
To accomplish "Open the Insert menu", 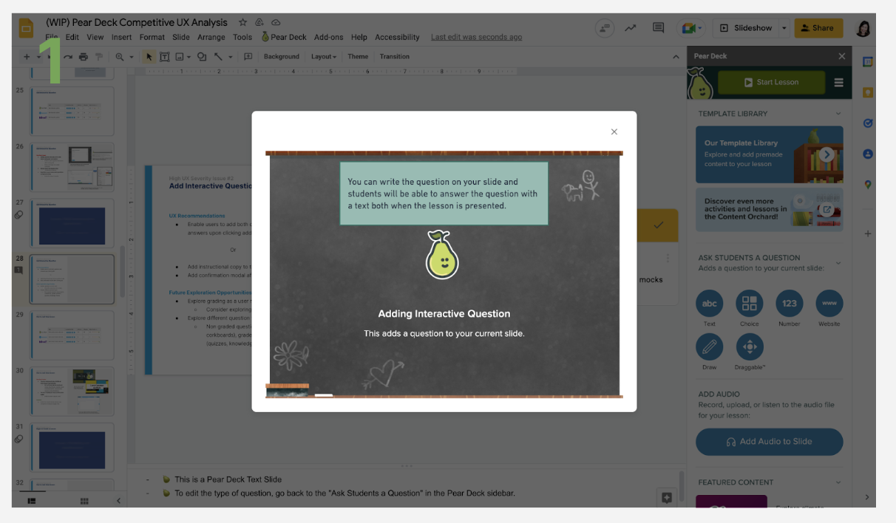I will pyautogui.click(x=122, y=37).
